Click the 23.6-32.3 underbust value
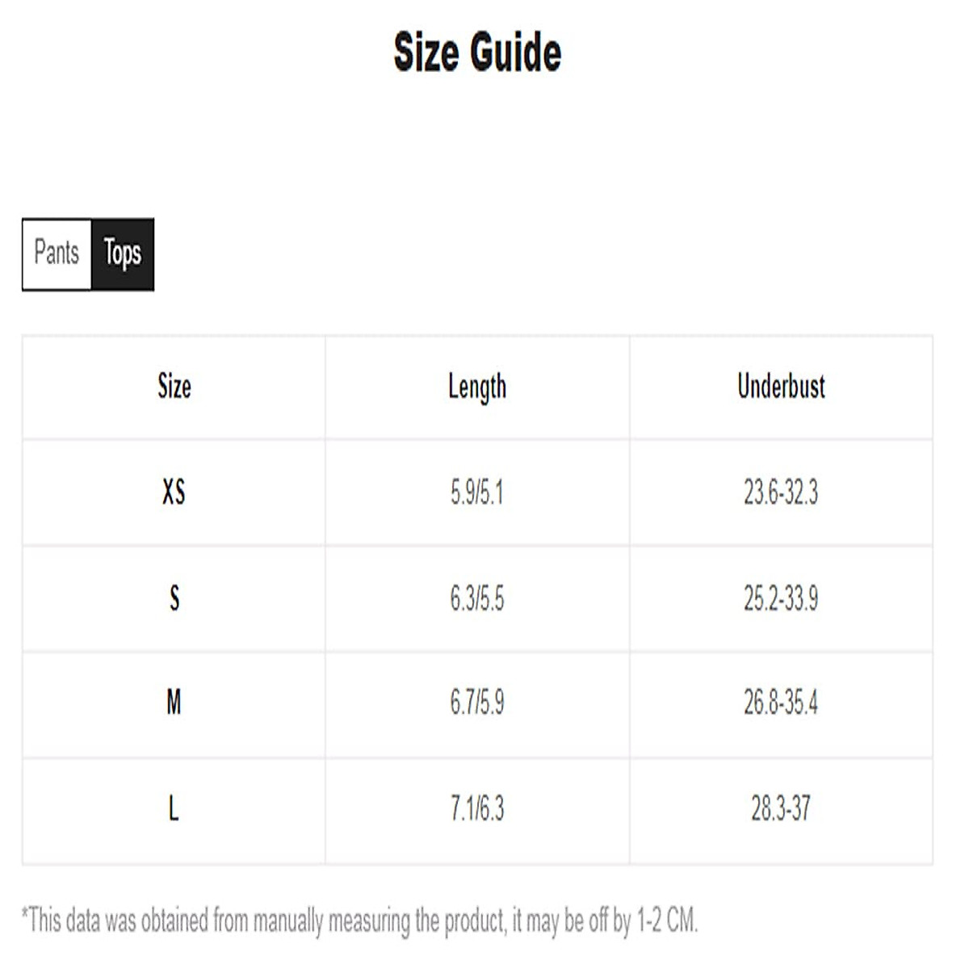This screenshot has width=969, height=969. point(781,492)
